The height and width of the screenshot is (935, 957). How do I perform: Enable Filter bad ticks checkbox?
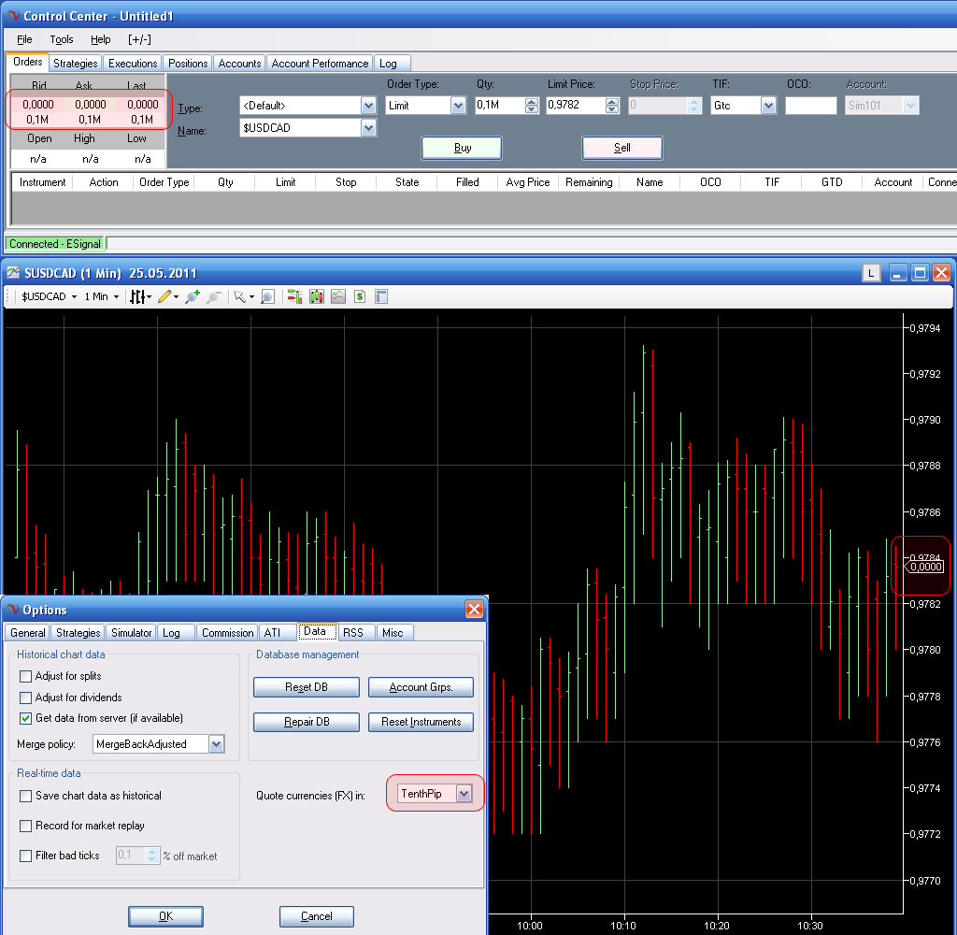26,856
